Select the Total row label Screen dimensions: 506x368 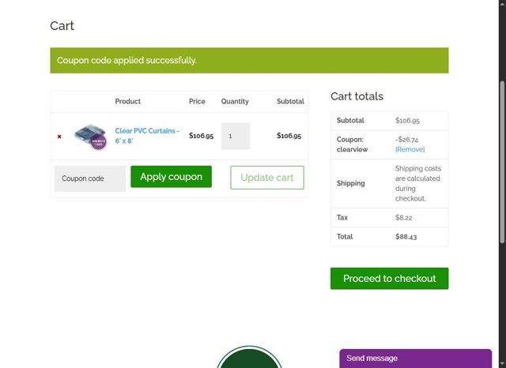click(345, 237)
